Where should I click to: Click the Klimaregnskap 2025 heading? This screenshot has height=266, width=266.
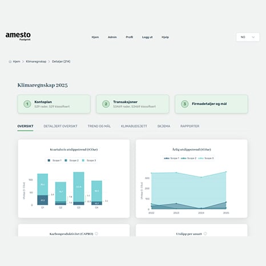click(43, 85)
